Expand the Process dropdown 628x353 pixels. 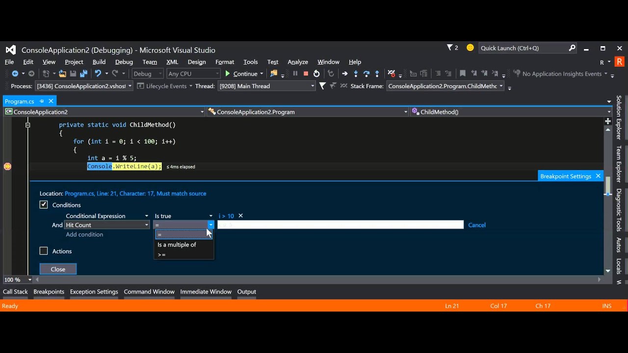tap(84, 86)
